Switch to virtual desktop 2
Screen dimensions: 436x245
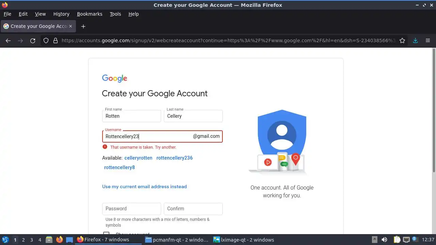click(x=23, y=240)
